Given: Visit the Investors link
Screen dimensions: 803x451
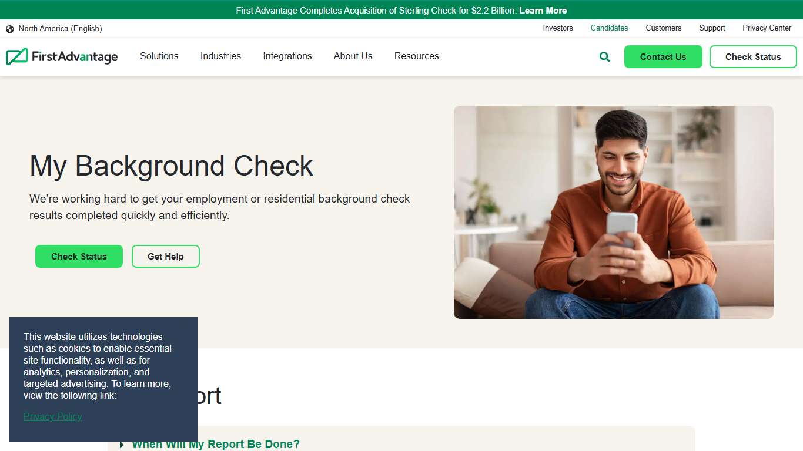Looking at the screenshot, I should pyautogui.click(x=557, y=28).
